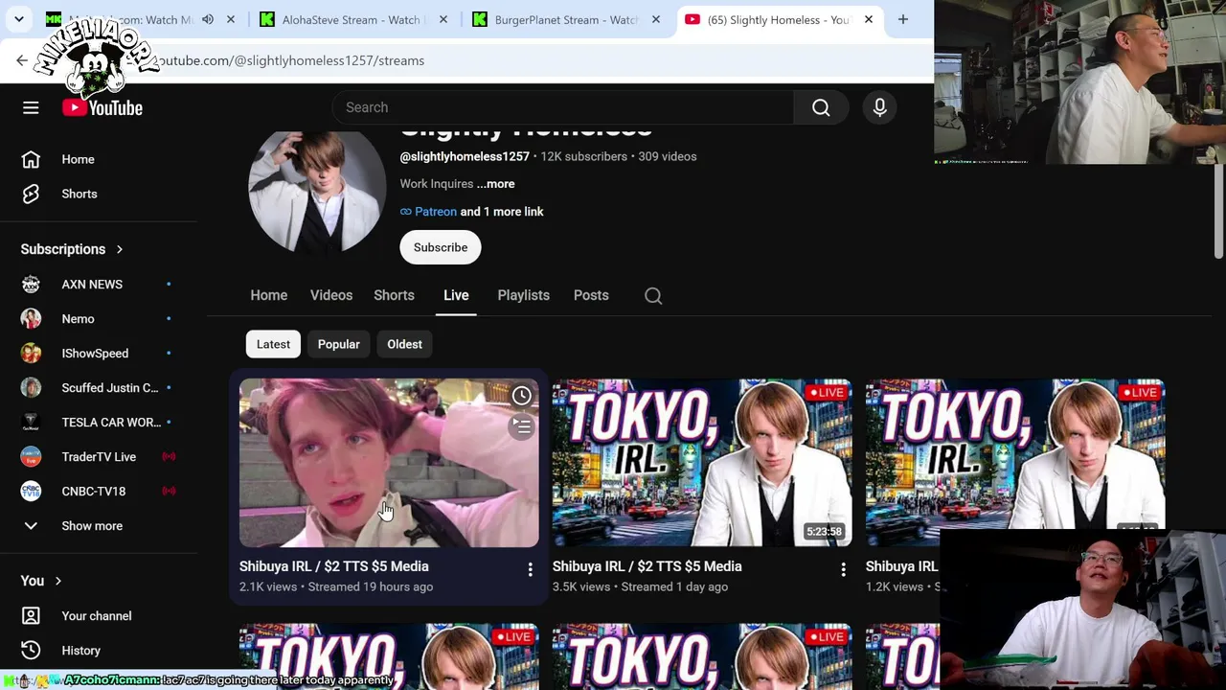
Task: Click the 12K subscribers text
Action: 583,156
